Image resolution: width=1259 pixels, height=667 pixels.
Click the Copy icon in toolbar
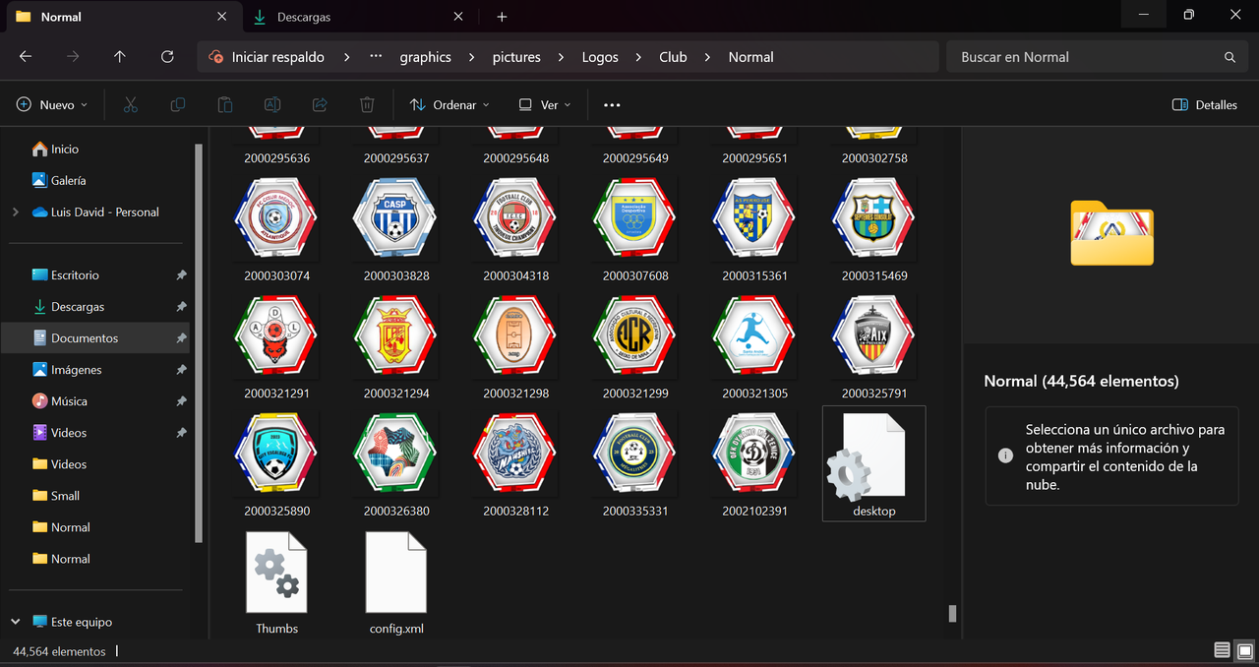point(177,104)
